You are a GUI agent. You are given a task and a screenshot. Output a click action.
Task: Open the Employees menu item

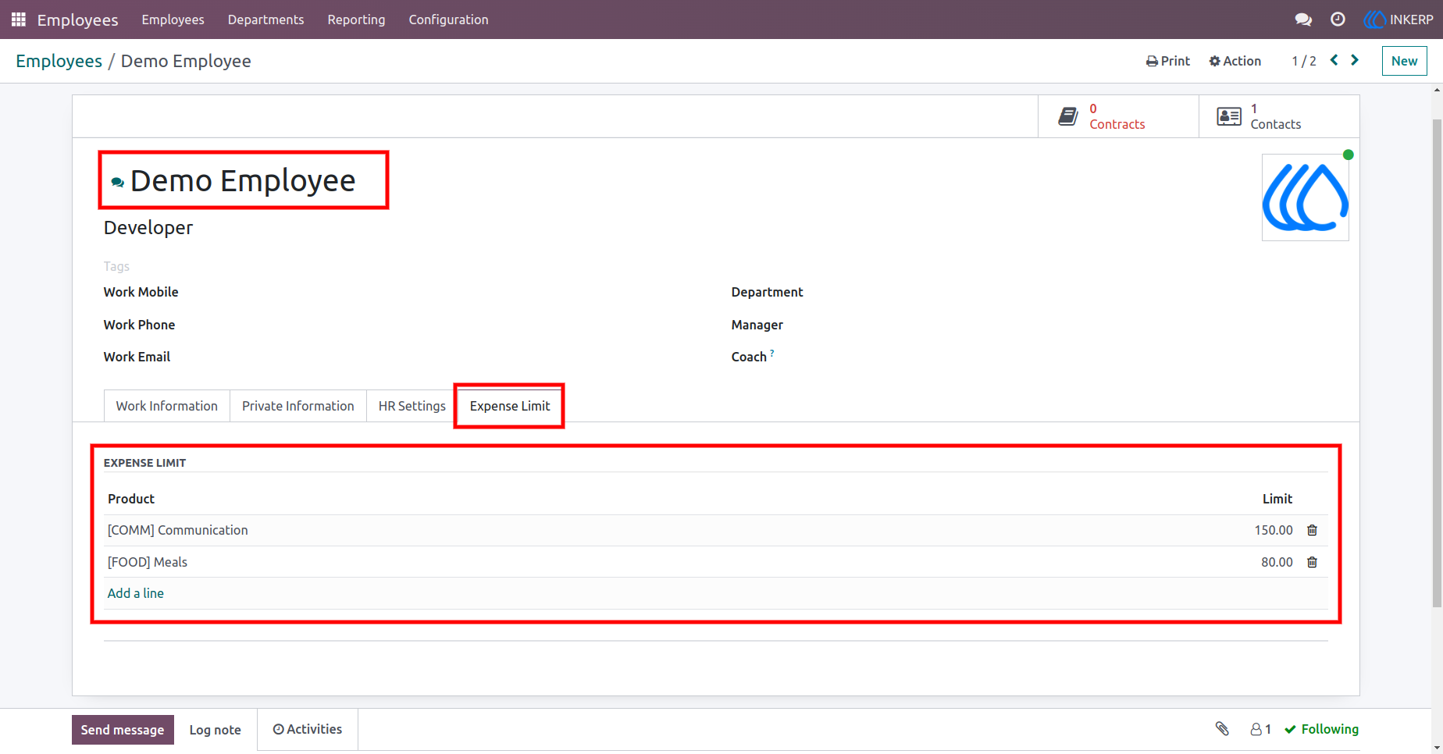click(x=173, y=20)
